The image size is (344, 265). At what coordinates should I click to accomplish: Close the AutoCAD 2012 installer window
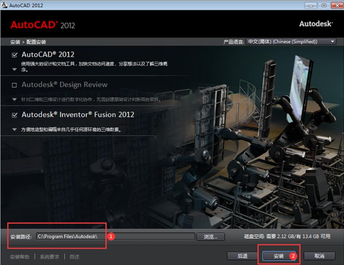337,6
